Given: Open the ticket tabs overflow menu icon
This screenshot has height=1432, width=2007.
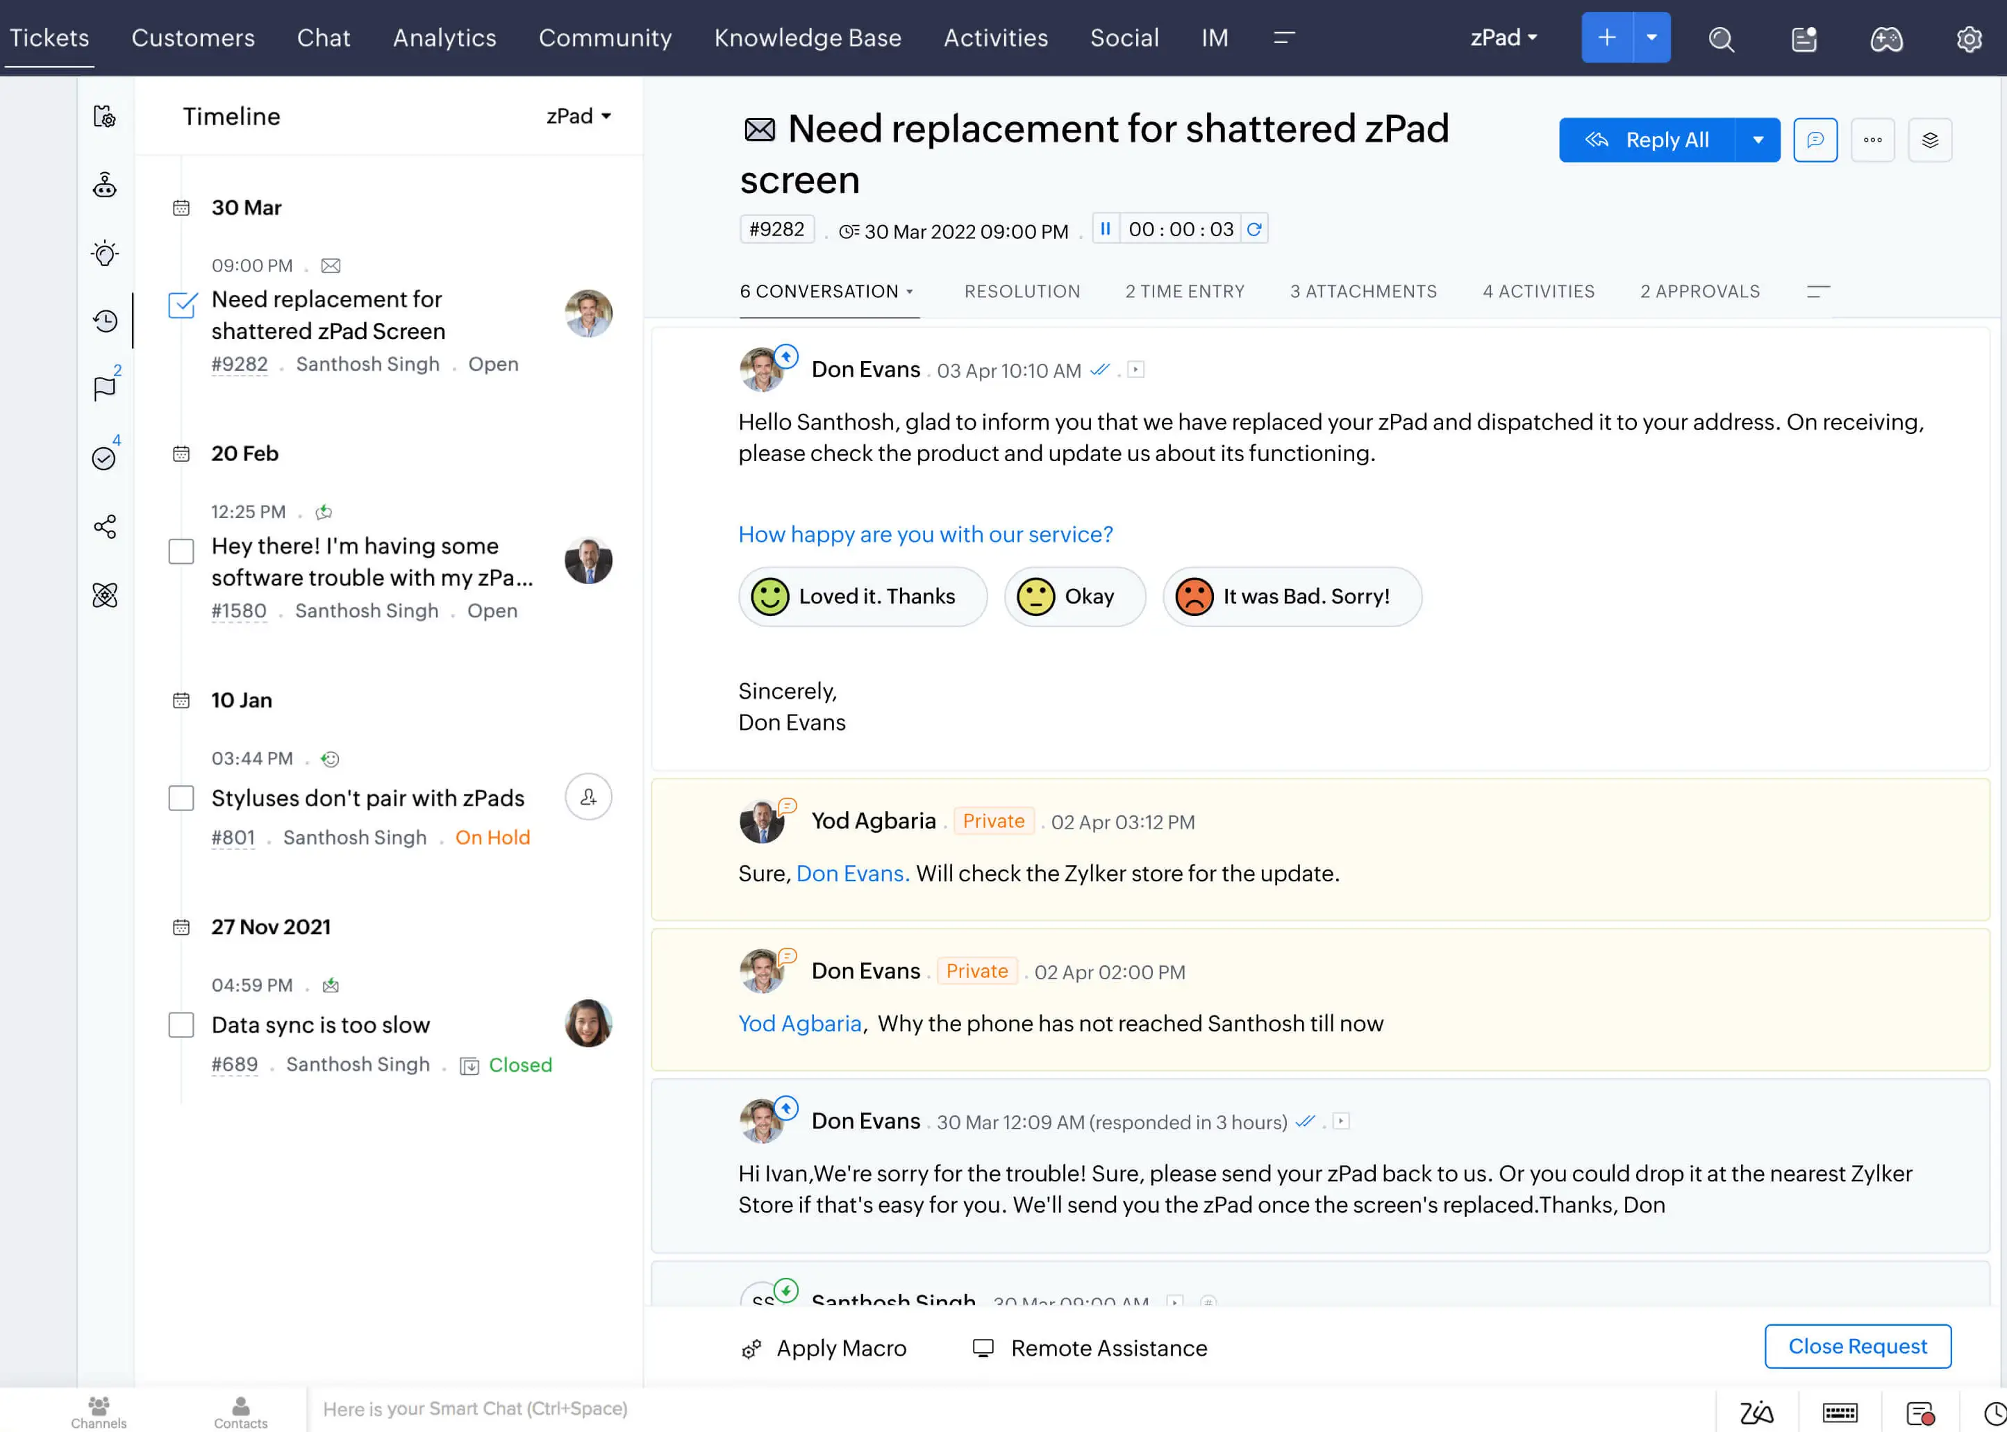Looking at the screenshot, I should (x=1818, y=292).
